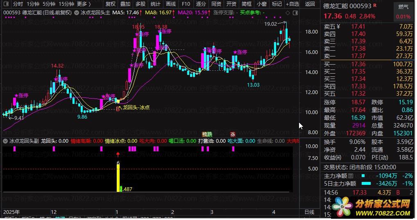Click the red 涨 marker tag
This screenshot has width=417, height=220.
233,134
